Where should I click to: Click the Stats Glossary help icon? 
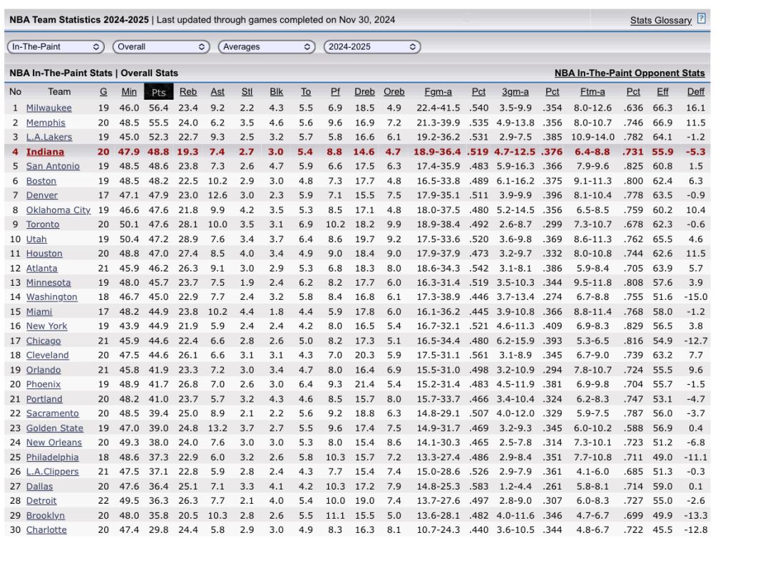pos(702,20)
